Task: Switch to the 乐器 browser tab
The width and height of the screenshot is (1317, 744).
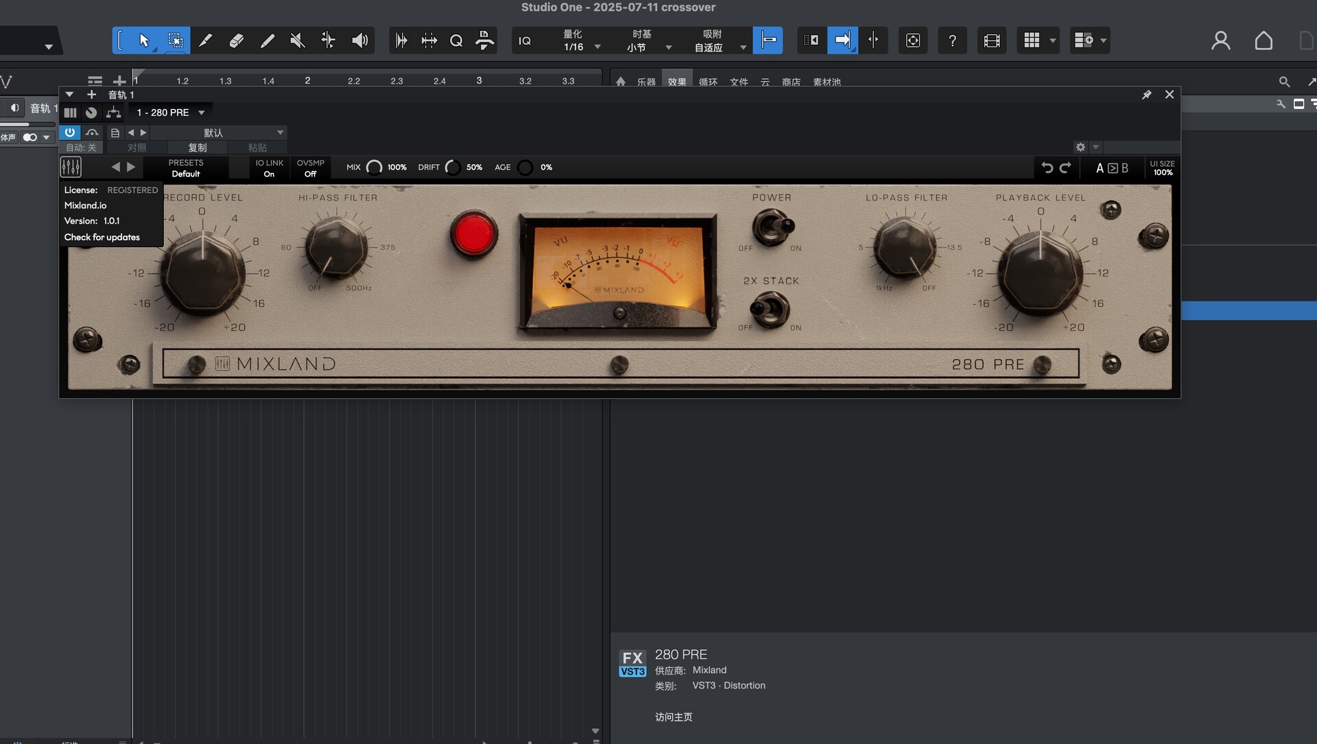Action: pyautogui.click(x=646, y=82)
